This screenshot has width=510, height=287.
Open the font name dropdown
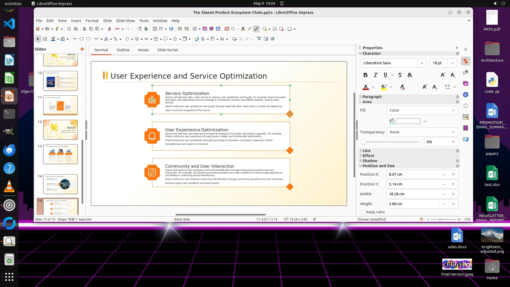tap(422, 63)
